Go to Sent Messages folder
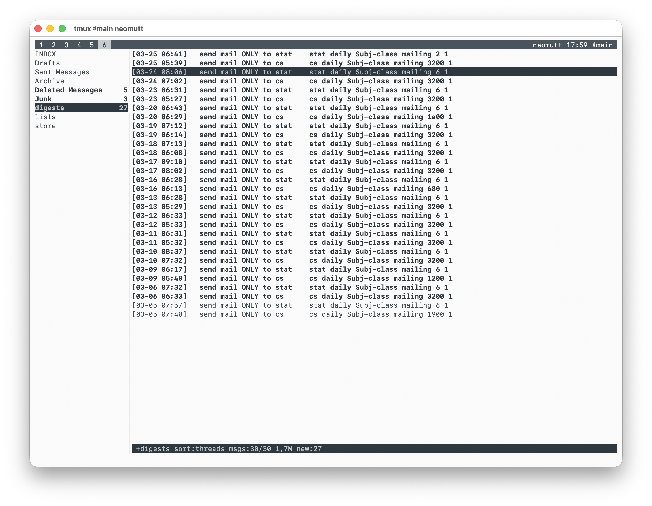Image resolution: width=652 pixels, height=506 pixels. 62,72
